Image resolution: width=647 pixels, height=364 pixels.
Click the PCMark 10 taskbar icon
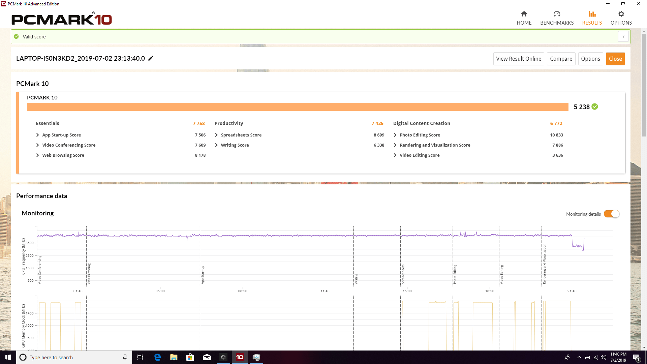coord(240,357)
